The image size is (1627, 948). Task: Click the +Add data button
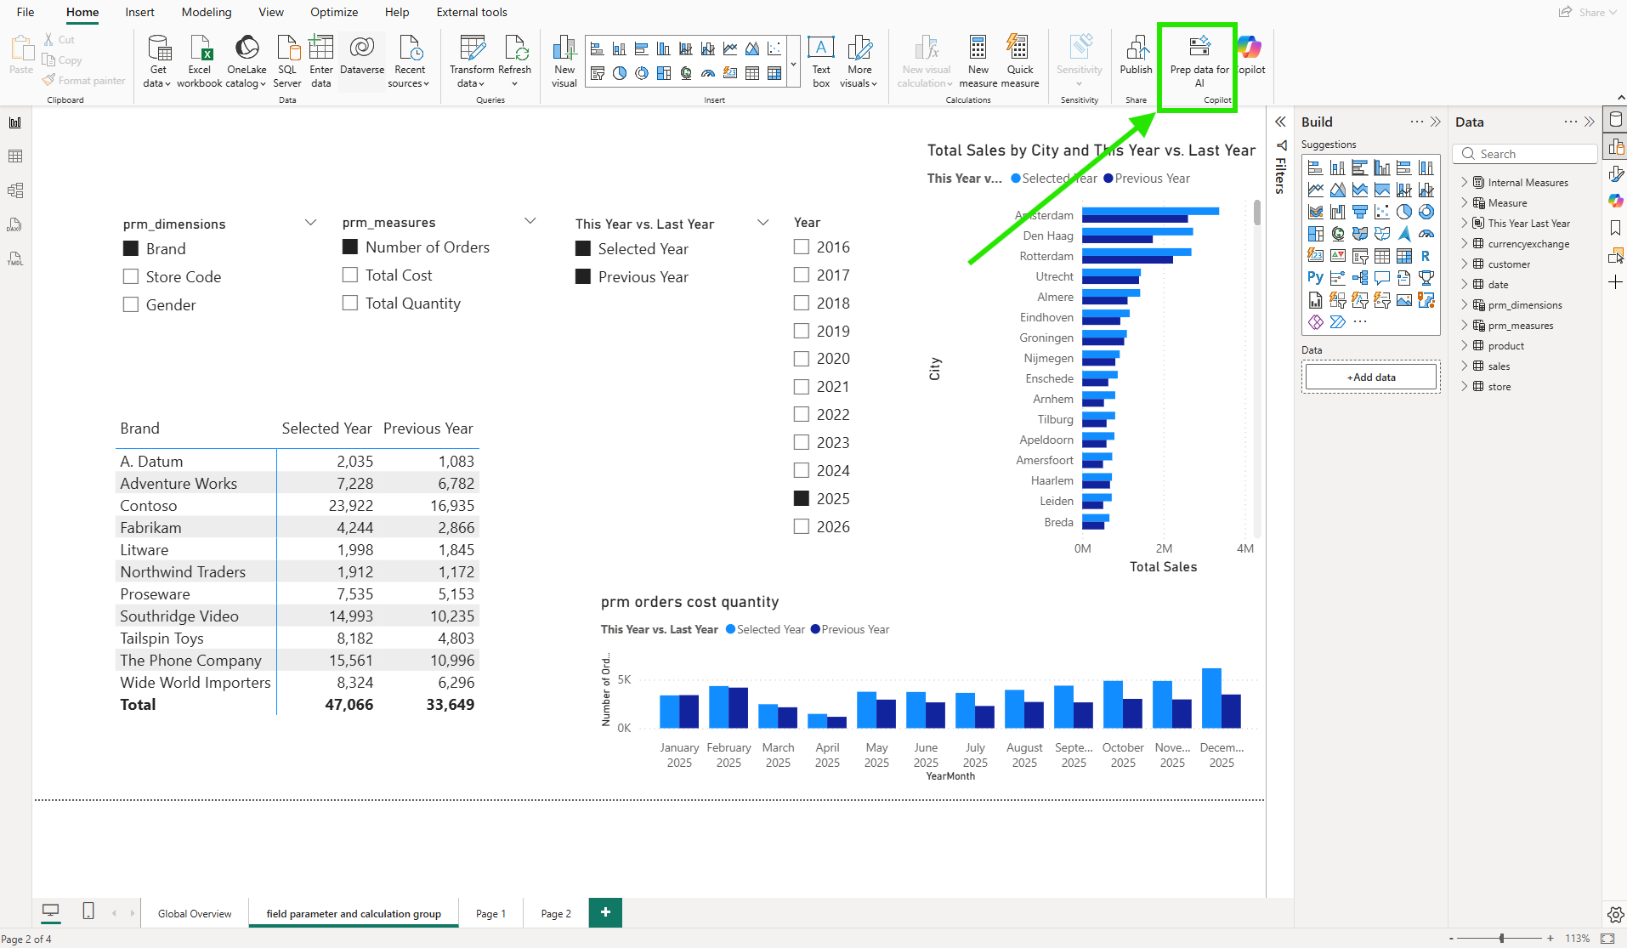(x=1370, y=377)
